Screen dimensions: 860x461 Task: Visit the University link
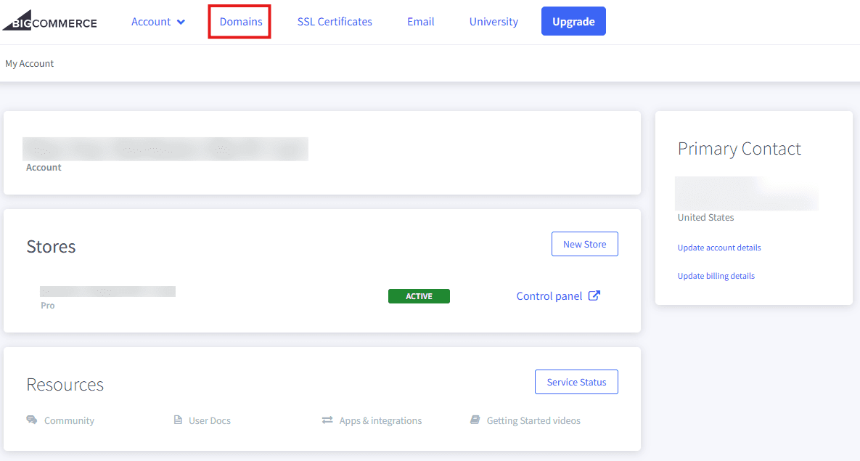click(x=494, y=22)
